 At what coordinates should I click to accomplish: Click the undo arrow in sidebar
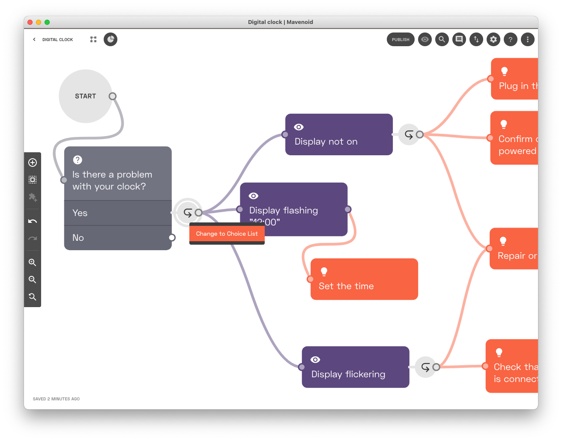[x=33, y=221]
